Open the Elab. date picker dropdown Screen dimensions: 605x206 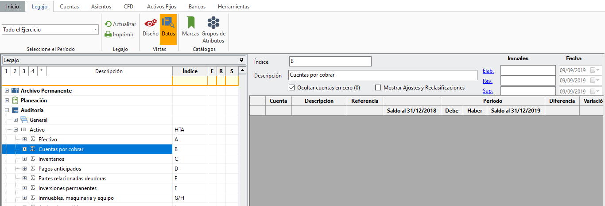pos(598,70)
